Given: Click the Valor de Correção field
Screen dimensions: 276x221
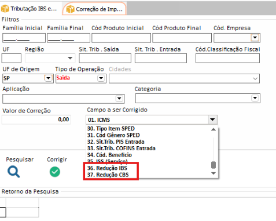Looking at the screenshot, I should (x=36, y=119).
